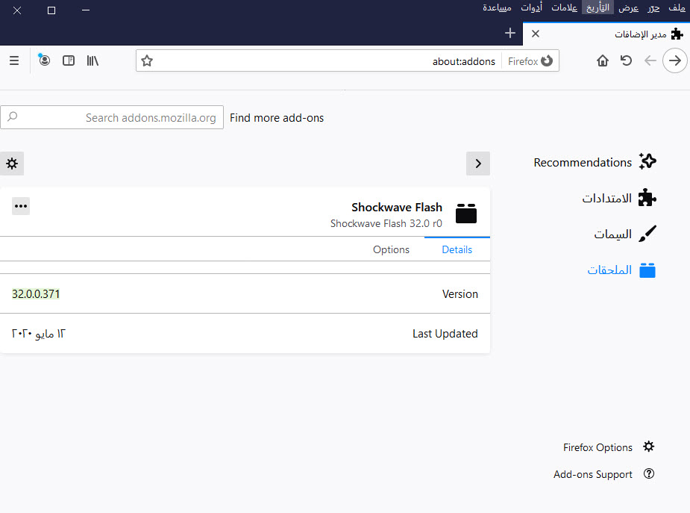Click the Shockwave Flash plugin title
Screen dimensions: 690x513
coord(397,207)
